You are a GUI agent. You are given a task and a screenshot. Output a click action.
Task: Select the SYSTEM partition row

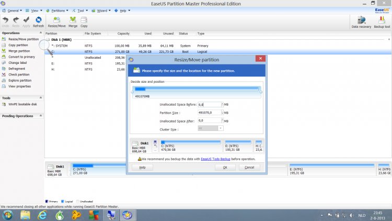pos(217,46)
